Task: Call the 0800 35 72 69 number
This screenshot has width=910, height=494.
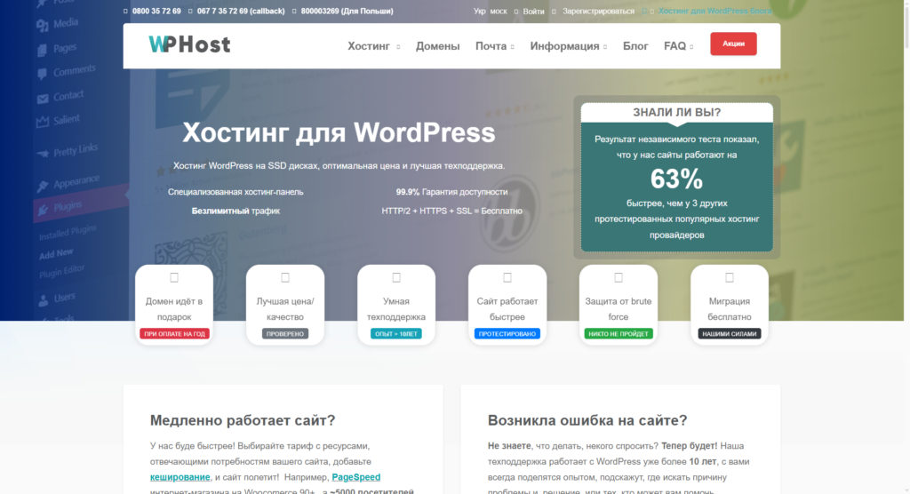Action: [156, 11]
